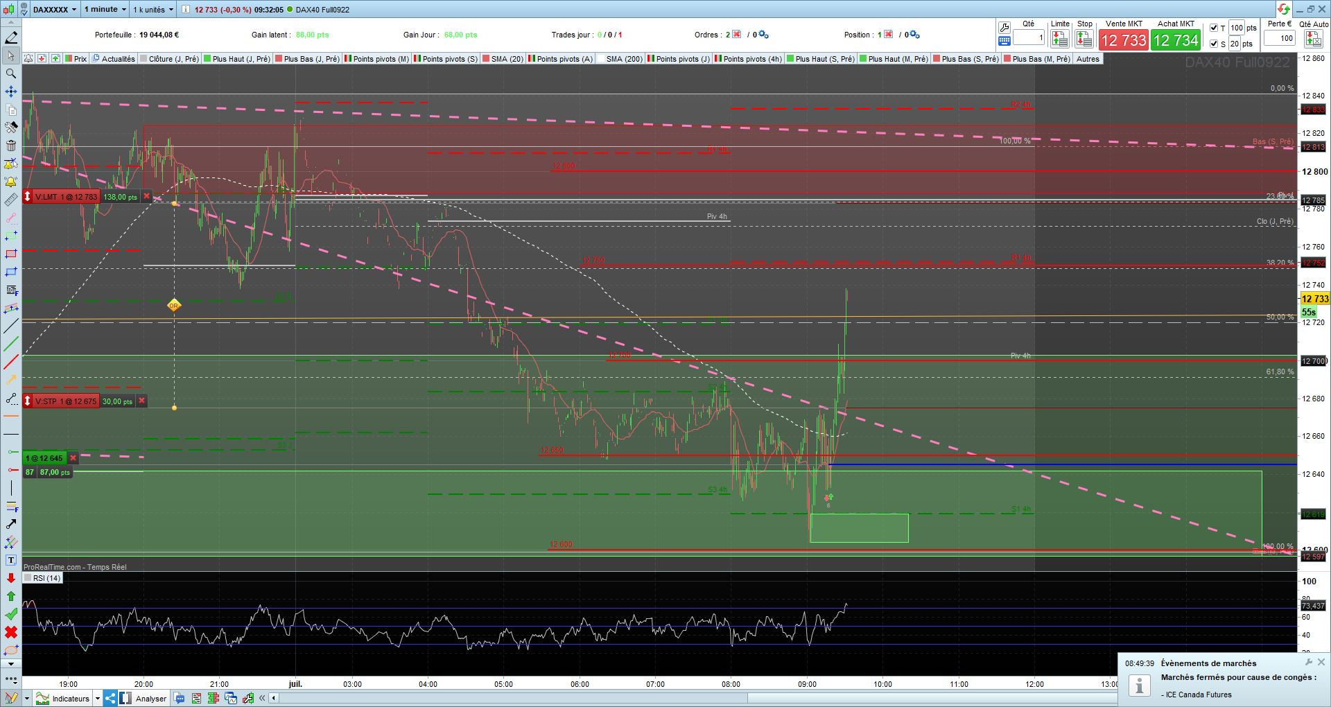Open the Indicateurs button
The image size is (1331, 707).
coord(64,699)
